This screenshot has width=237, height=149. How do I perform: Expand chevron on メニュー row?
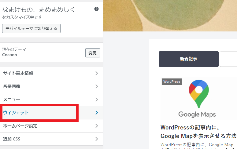[97, 100]
